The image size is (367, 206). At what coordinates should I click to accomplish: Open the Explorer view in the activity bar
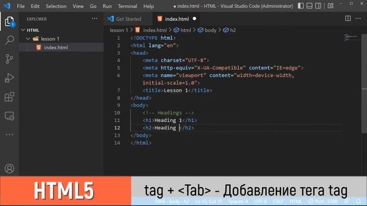pyautogui.click(x=9, y=21)
